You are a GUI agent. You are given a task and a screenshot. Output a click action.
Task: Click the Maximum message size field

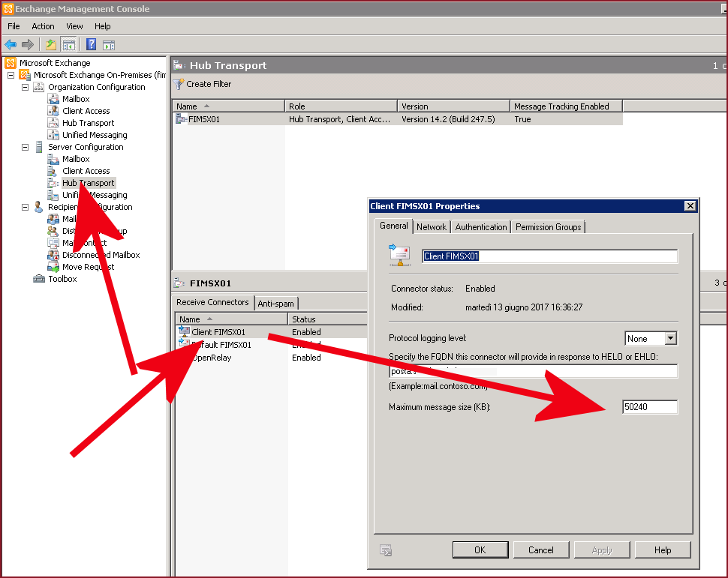pyautogui.click(x=650, y=407)
